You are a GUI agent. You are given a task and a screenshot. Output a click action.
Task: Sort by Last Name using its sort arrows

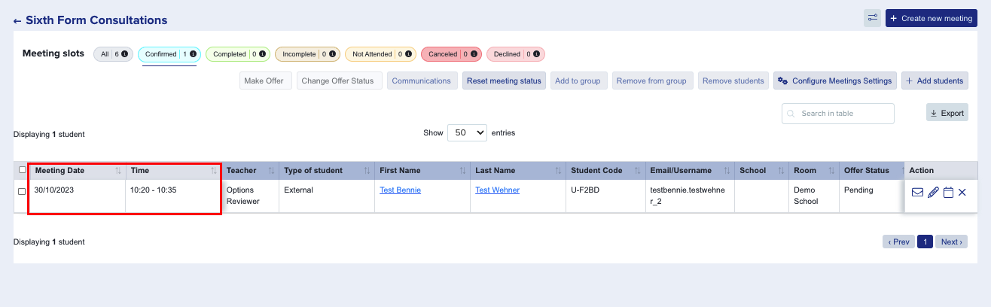coord(558,171)
